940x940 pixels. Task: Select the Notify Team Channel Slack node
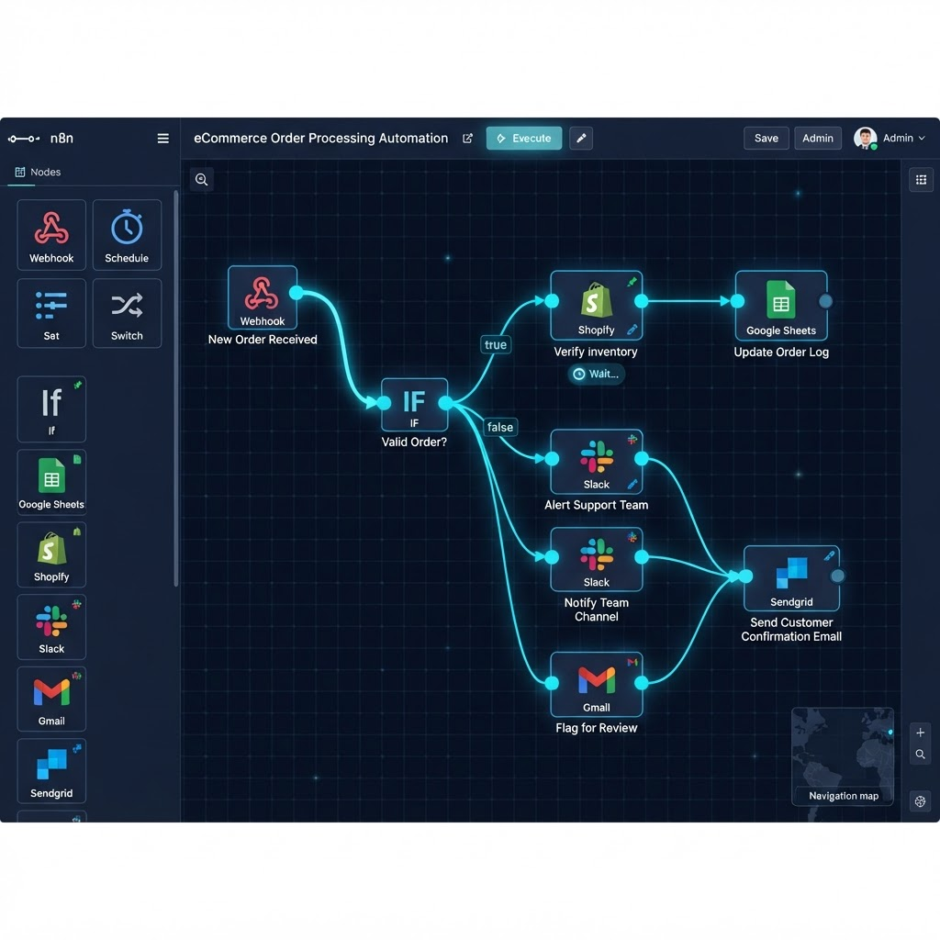coord(597,559)
